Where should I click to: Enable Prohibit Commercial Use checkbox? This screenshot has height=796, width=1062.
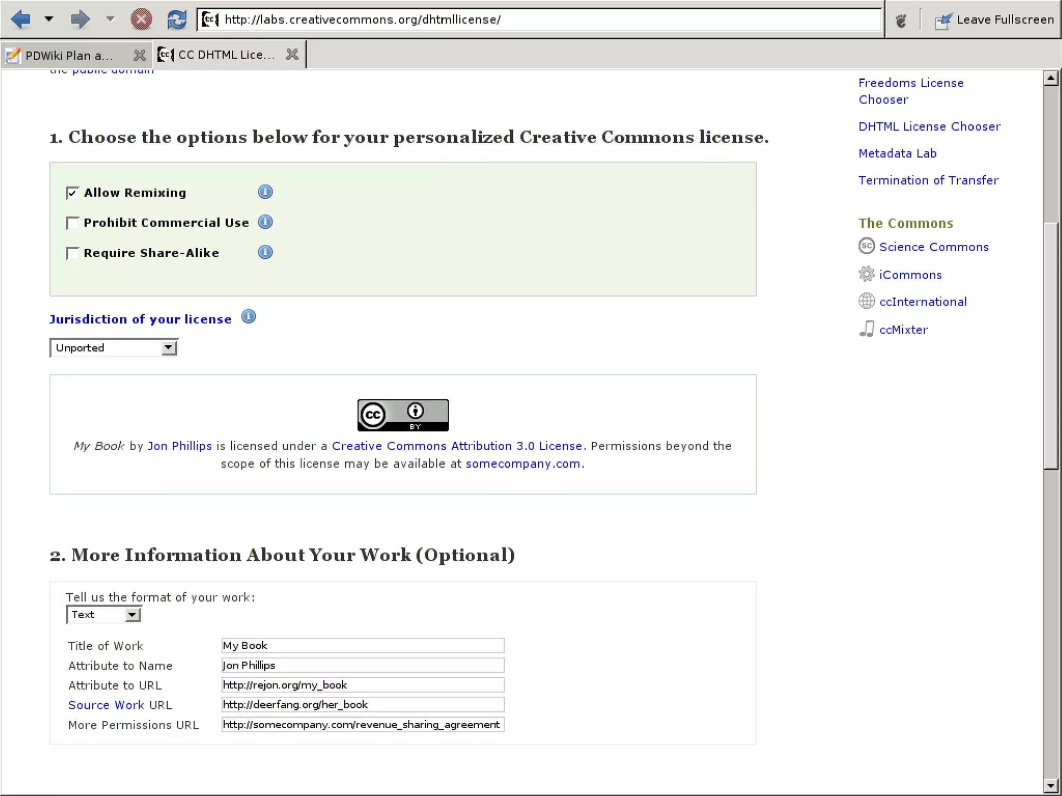point(72,223)
